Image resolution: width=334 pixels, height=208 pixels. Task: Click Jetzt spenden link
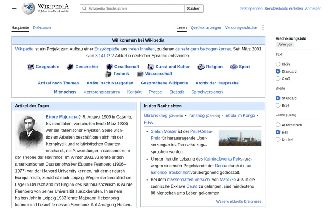coord(251,9)
